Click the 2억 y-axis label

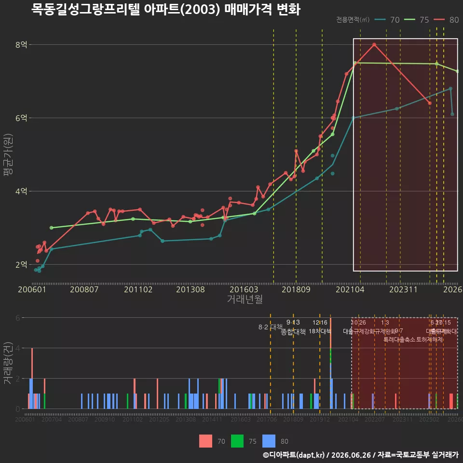pos(21,264)
